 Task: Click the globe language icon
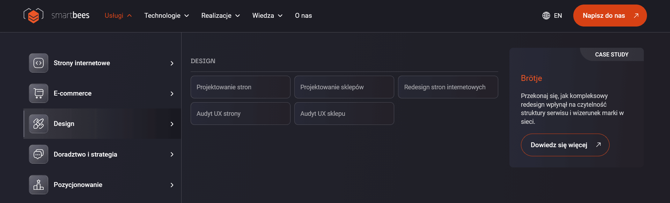[x=546, y=16]
